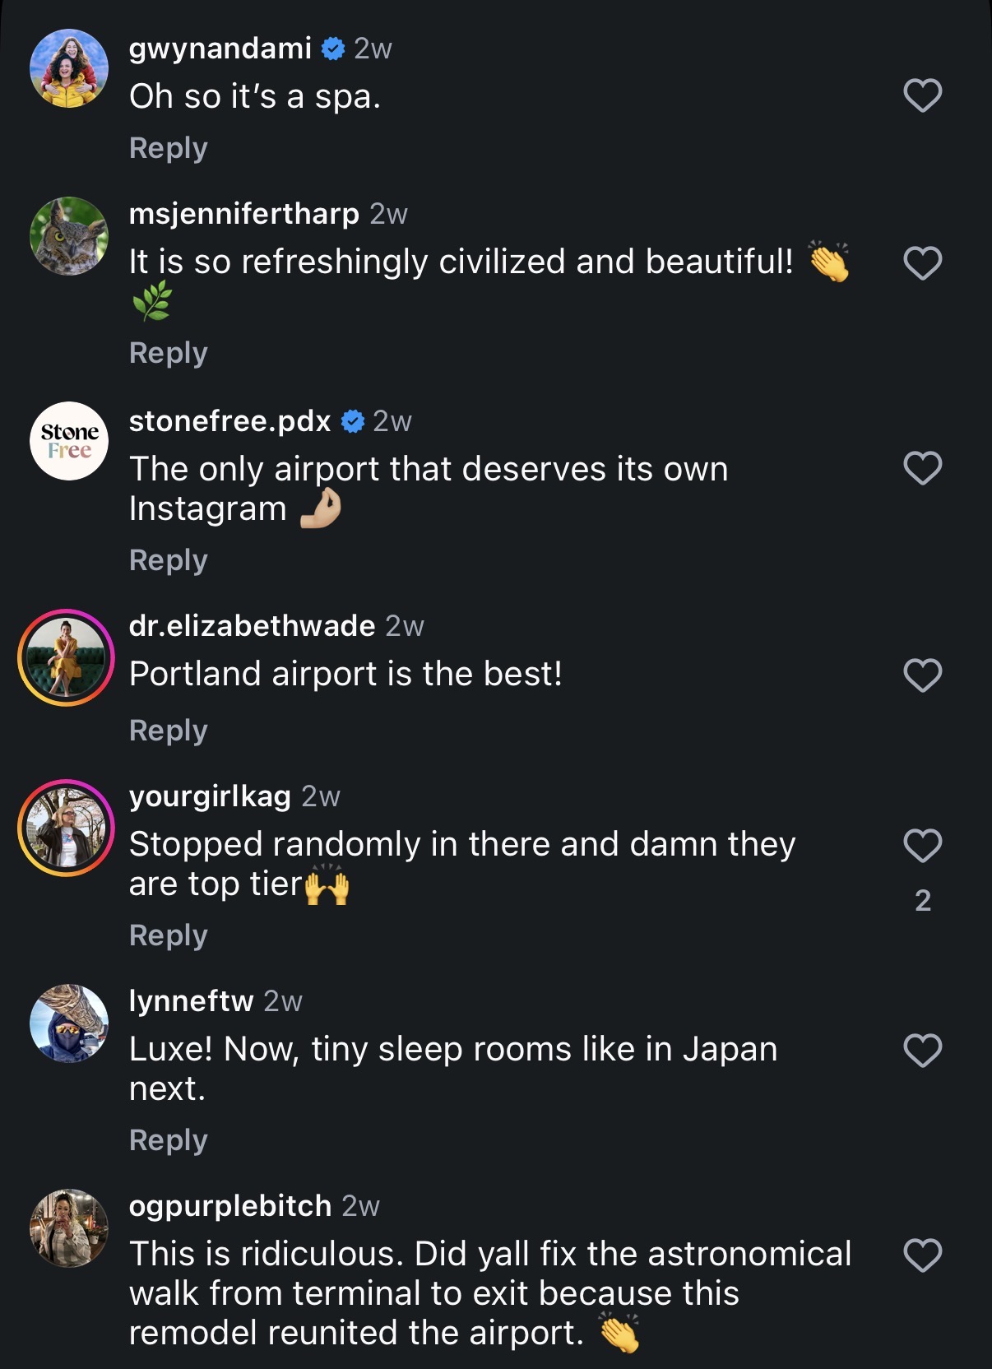View dr.elizabethwade's story ring avatar
This screenshot has width=992, height=1369.
point(67,657)
